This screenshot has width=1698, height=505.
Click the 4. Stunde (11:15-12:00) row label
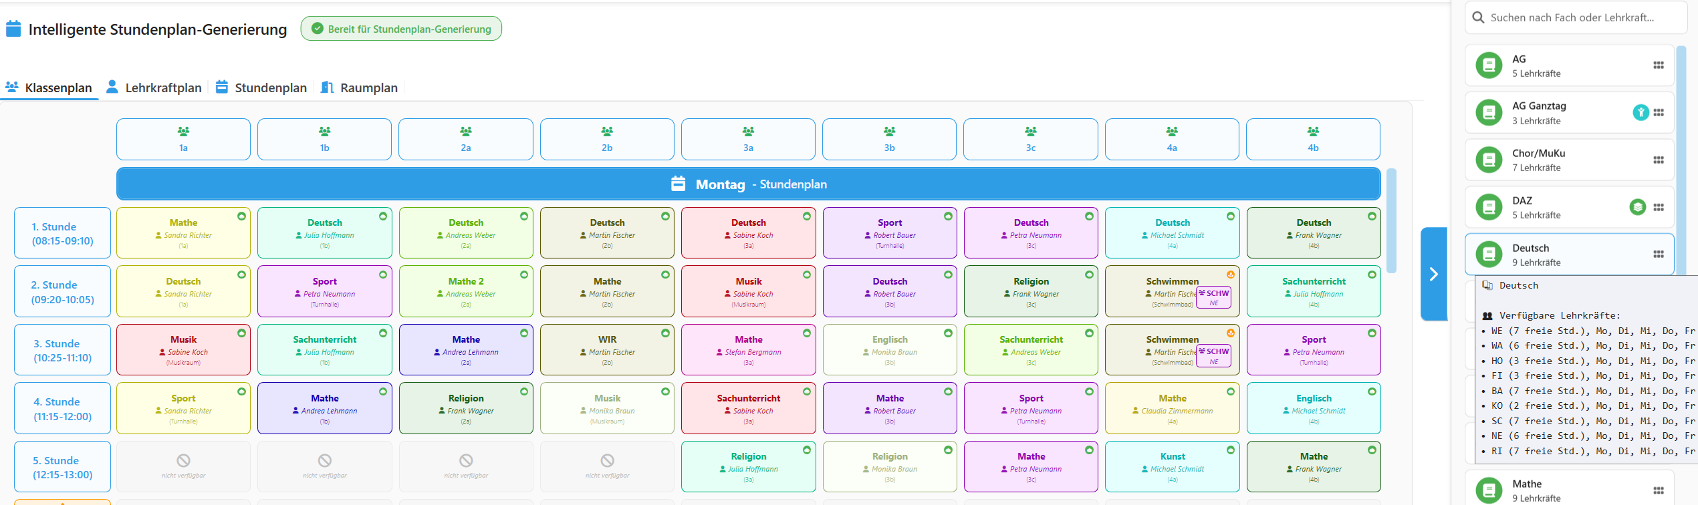(63, 409)
